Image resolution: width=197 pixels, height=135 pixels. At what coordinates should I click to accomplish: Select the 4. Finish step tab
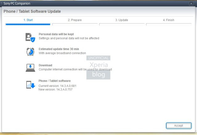coord(169,20)
